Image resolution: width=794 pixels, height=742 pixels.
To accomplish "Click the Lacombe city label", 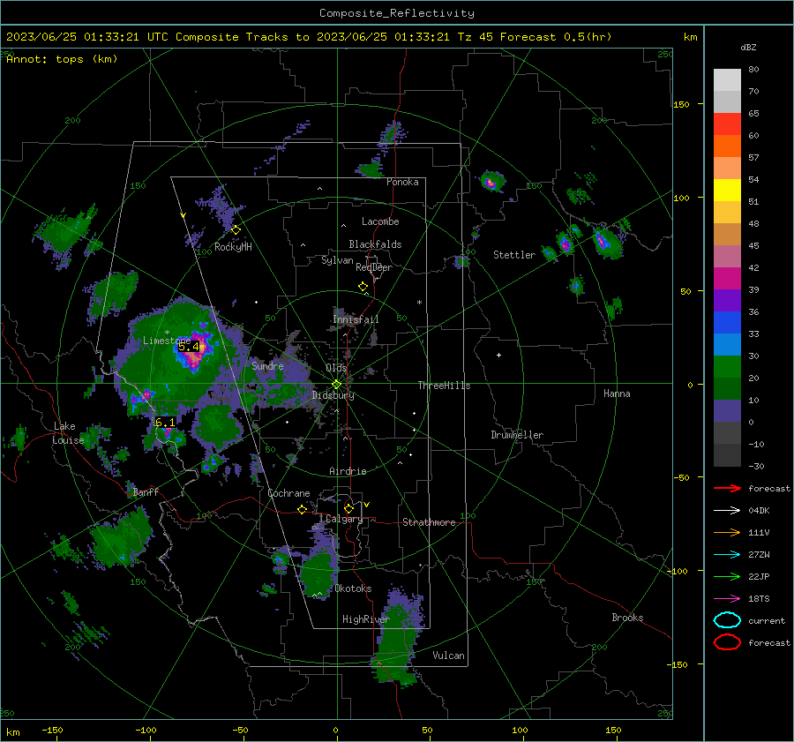I will pyautogui.click(x=380, y=221).
